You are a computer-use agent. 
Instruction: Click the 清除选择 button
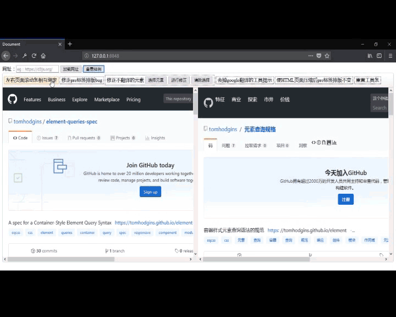point(202,80)
